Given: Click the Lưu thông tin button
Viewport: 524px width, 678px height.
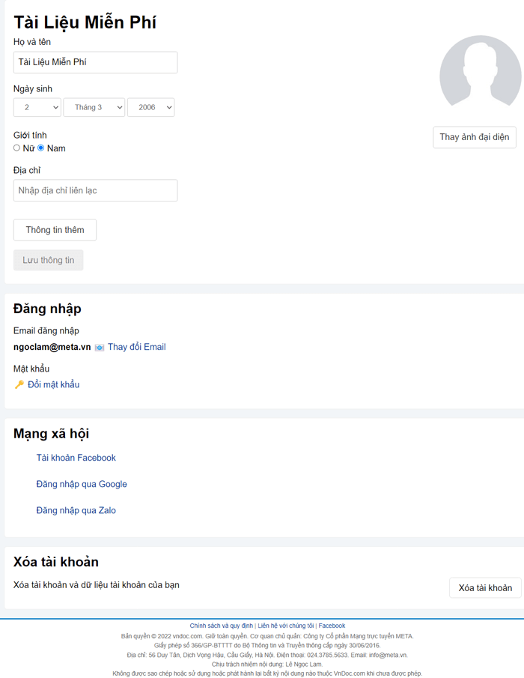Looking at the screenshot, I should [48, 260].
